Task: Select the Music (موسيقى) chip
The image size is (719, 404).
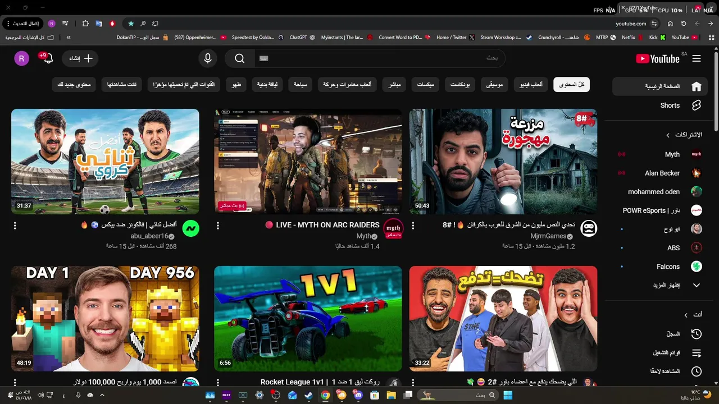Action: tap(495, 85)
